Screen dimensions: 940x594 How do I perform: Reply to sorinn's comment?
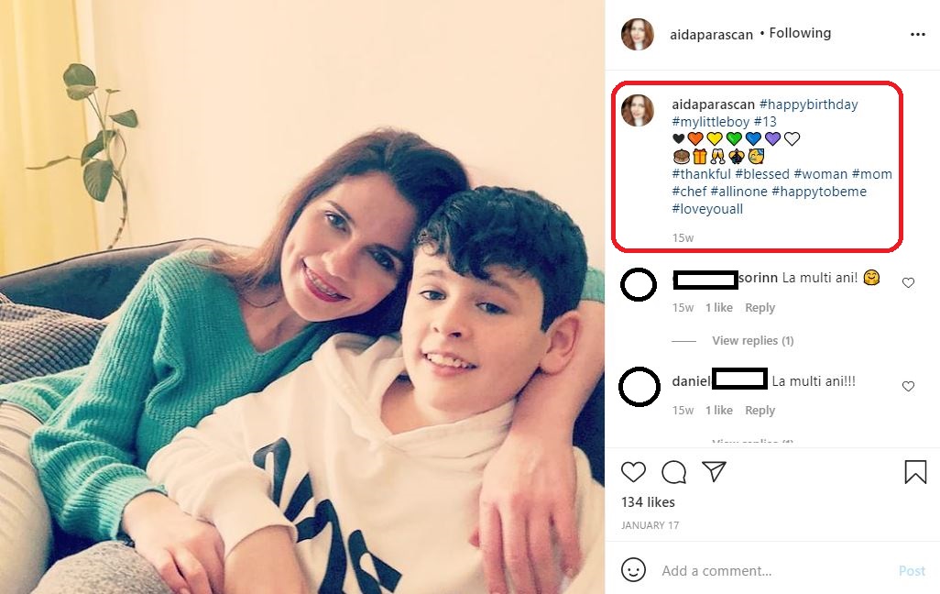click(x=760, y=308)
